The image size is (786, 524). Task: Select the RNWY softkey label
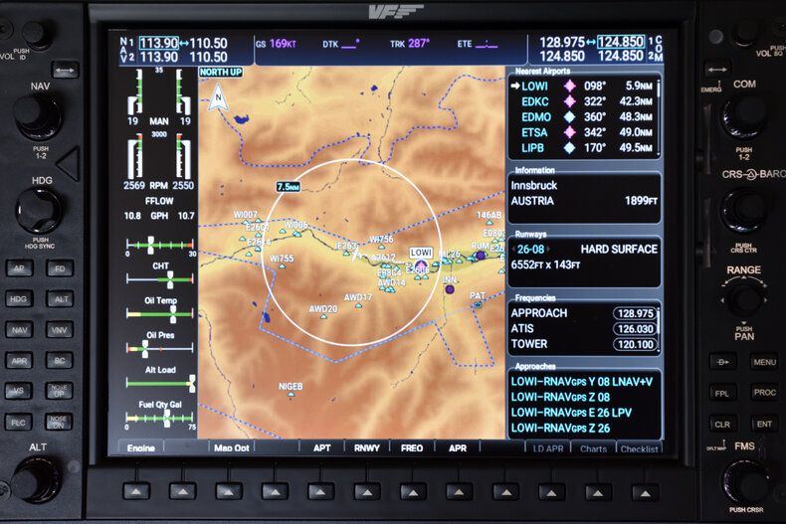pyautogui.click(x=366, y=448)
